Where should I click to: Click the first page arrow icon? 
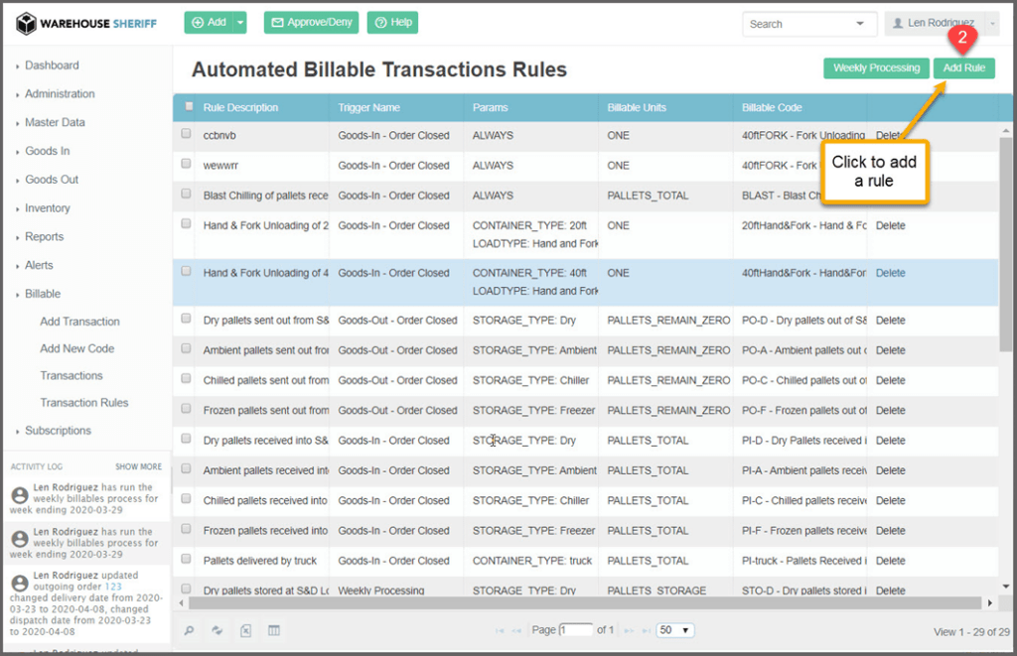(500, 630)
